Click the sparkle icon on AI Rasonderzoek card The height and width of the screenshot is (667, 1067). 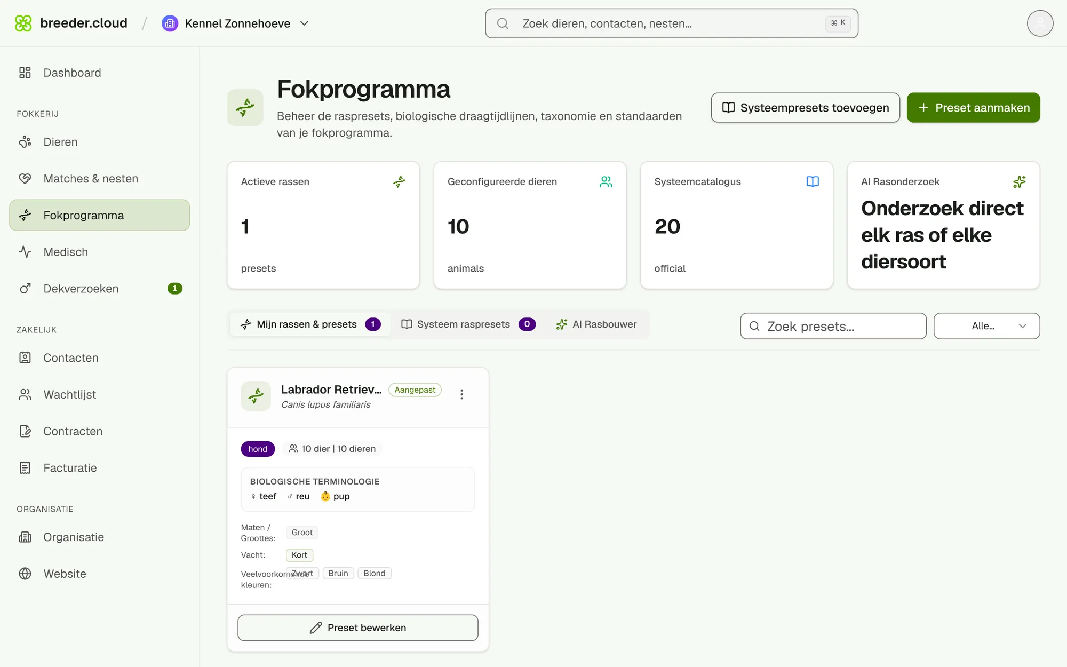pyautogui.click(x=1020, y=182)
